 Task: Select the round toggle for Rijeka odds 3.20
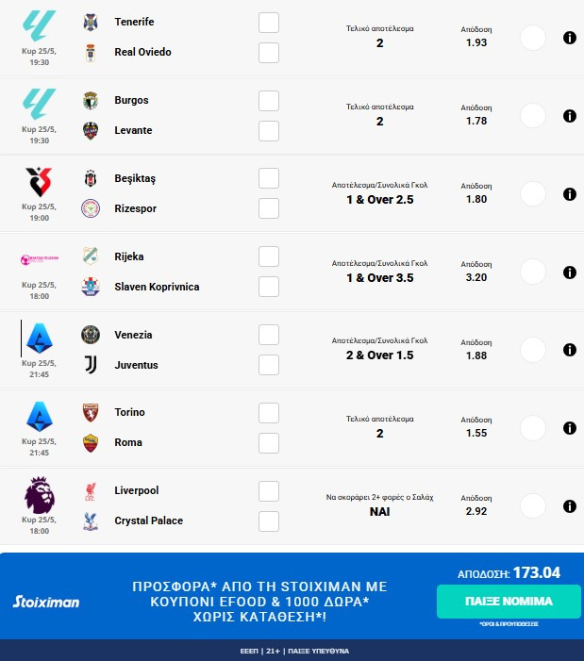tap(533, 272)
